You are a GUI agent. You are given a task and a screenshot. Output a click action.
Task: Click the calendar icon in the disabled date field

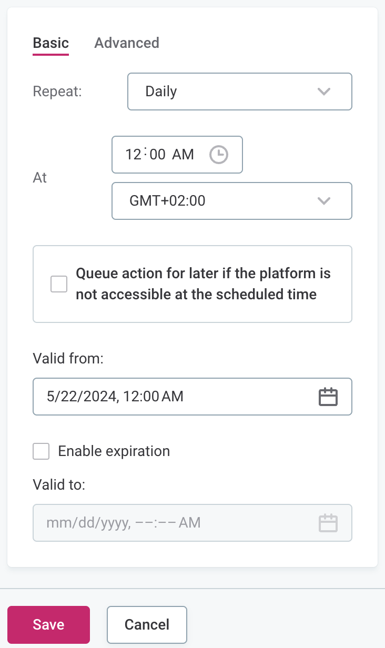pyautogui.click(x=328, y=522)
